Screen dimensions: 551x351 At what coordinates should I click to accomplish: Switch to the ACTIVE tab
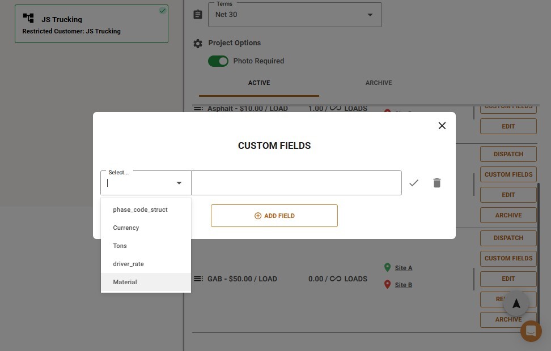click(x=259, y=83)
